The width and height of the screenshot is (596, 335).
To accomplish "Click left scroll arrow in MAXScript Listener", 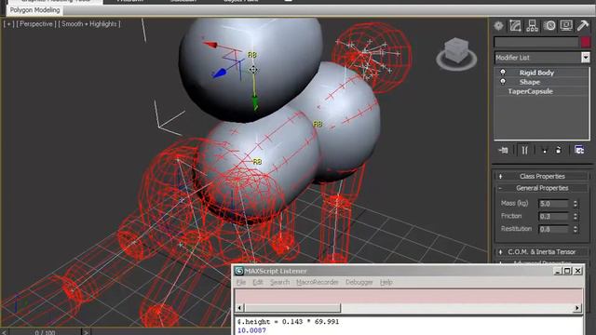I will 239,308.
